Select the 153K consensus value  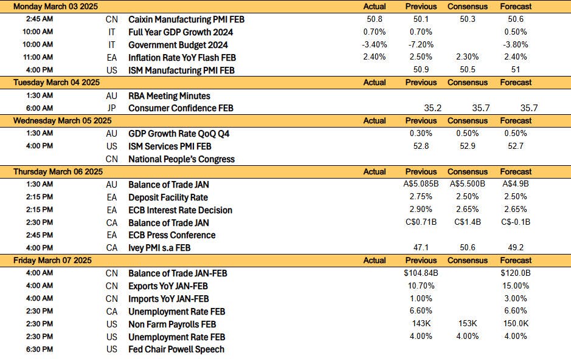tap(468, 323)
